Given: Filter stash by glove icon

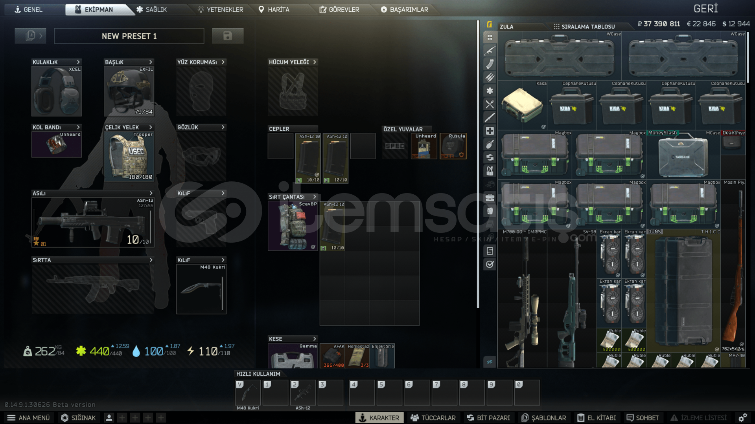Looking at the screenshot, I should (x=490, y=211).
